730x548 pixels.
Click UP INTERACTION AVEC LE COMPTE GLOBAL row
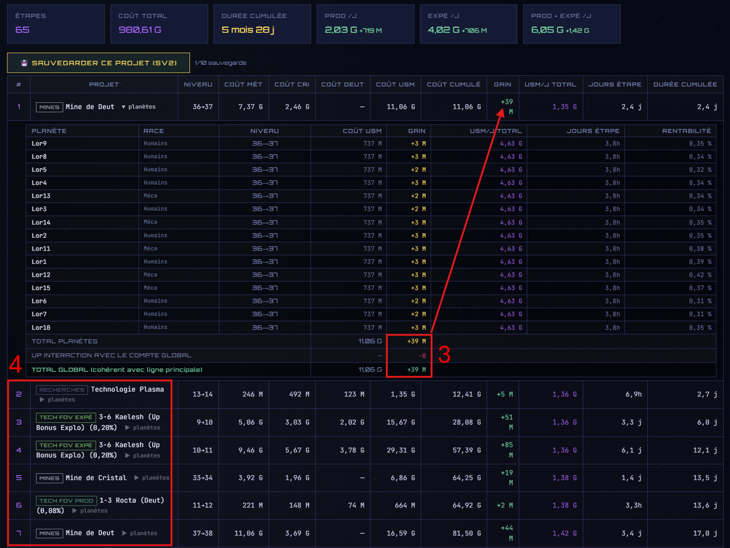tap(371, 355)
